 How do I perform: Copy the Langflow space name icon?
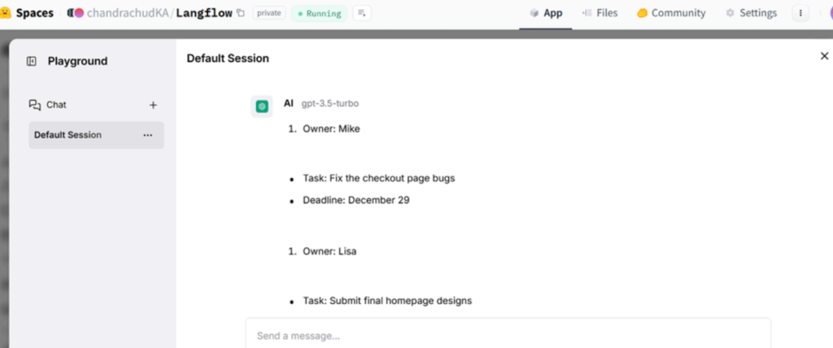tap(241, 13)
